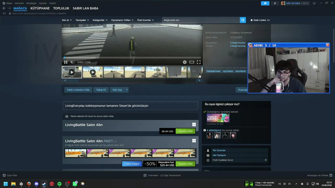
Task: Add $8.49 LivingBattle to cart with Sepete Ekle
Action: tap(185, 131)
